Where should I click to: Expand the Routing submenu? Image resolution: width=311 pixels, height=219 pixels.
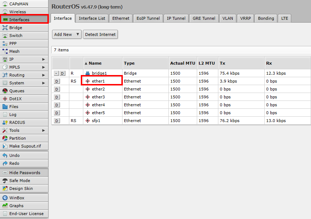pyautogui.click(x=43, y=75)
